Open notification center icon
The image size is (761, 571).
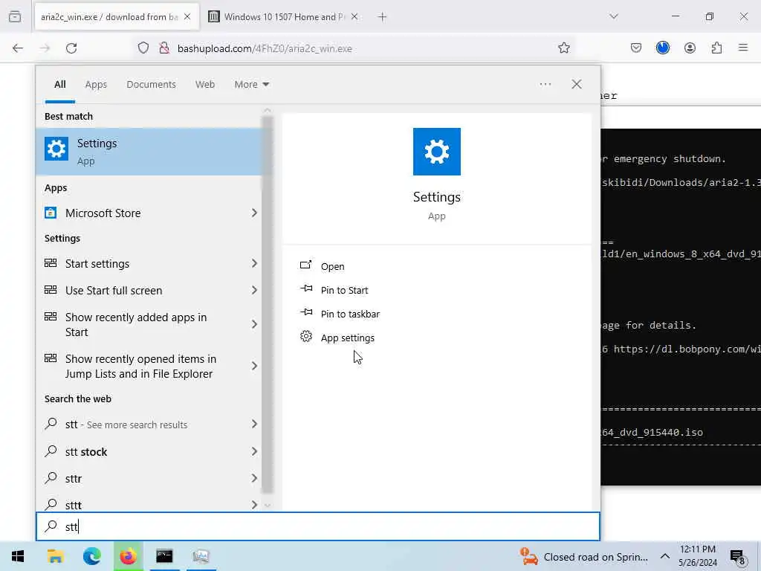[738, 557]
